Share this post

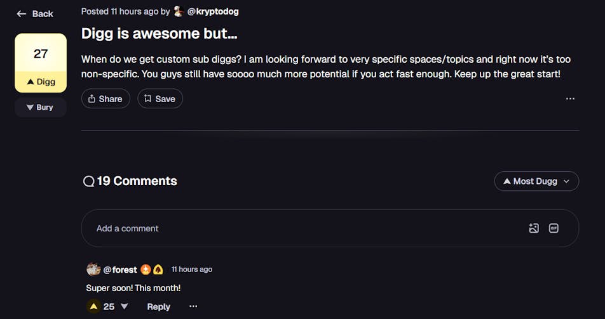pyautogui.click(x=105, y=98)
